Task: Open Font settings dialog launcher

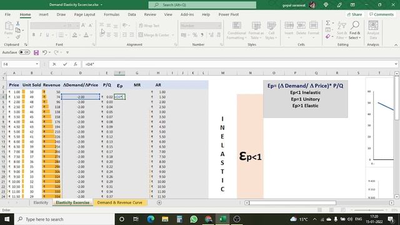Action: (94, 44)
